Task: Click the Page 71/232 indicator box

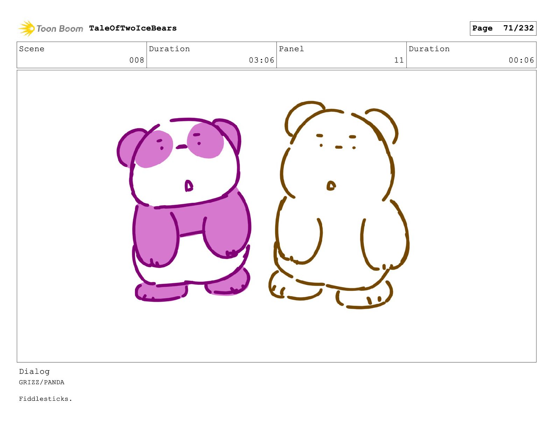Action: pyautogui.click(x=503, y=28)
